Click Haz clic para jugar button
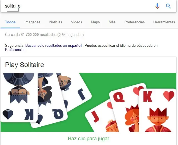The width and height of the screenshot is (178, 145). click(88, 138)
